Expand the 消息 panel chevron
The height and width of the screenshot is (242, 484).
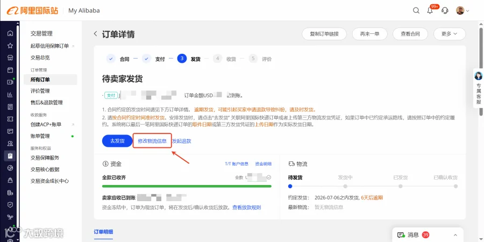click(x=455, y=235)
